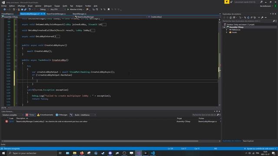
Task: Open the Any CPU platform dropdown
Action: click(58, 10)
